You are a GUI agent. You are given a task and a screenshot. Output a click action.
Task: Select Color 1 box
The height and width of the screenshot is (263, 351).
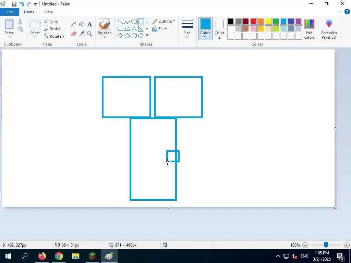[x=205, y=29]
